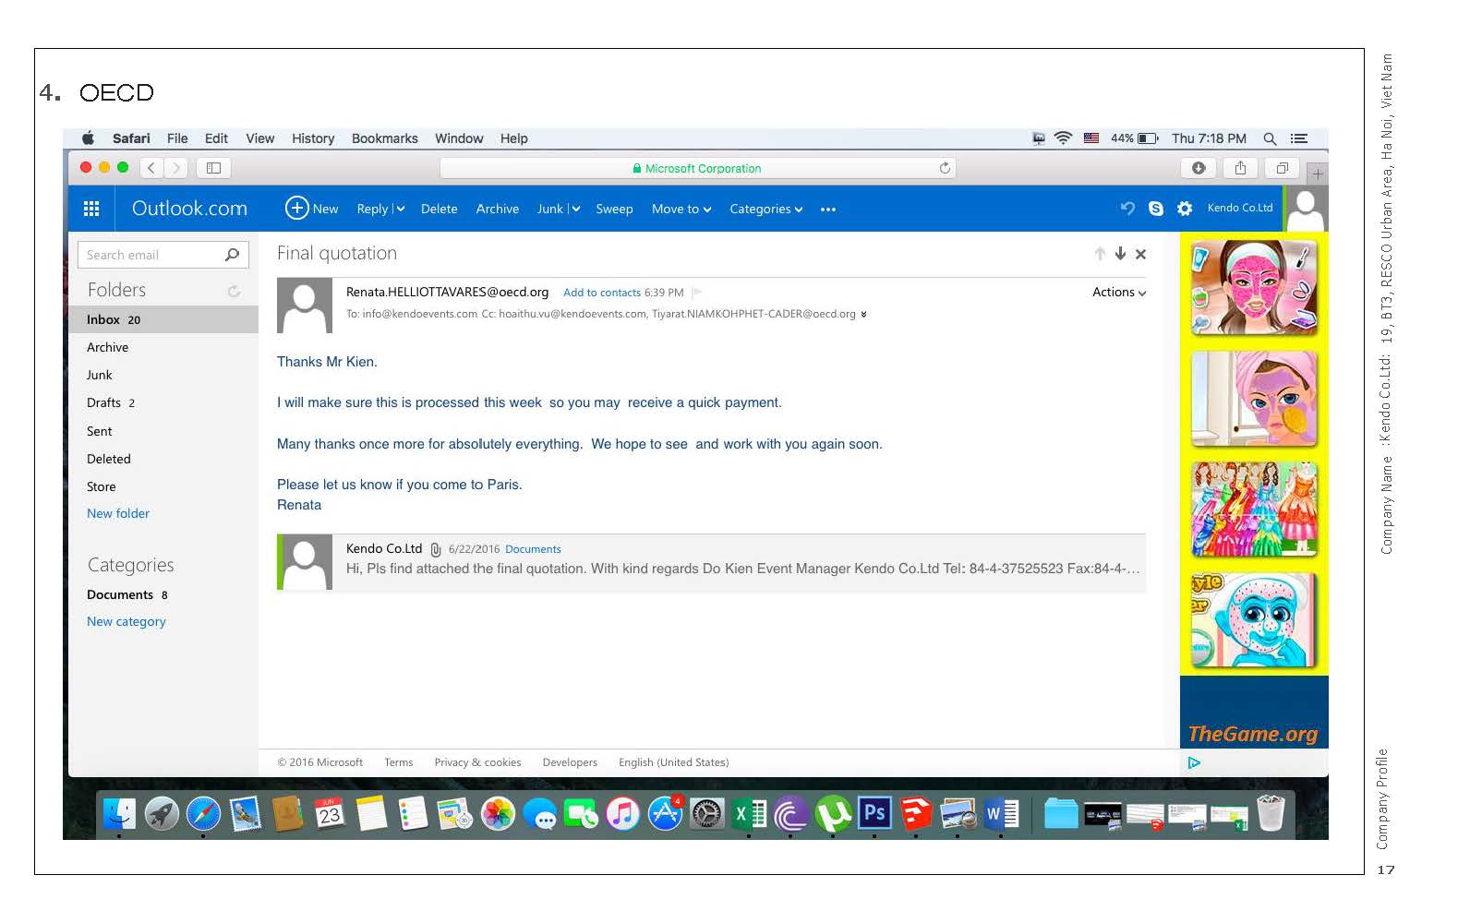Open Notification Center in menu bar
This screenshot has height=923, width=1458.
(x=1299, y=138)
